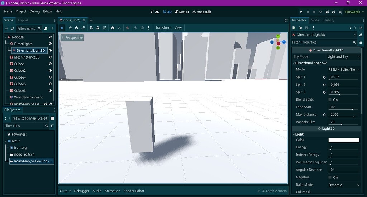Toggle preview environment icon
Viewport: 367px width, 197px height.
click(142, 28)
